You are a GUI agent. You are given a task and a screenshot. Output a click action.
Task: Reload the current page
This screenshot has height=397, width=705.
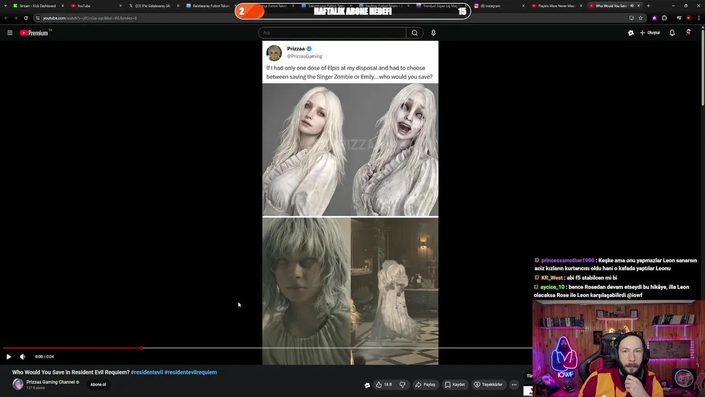click(x=25, y=18)
